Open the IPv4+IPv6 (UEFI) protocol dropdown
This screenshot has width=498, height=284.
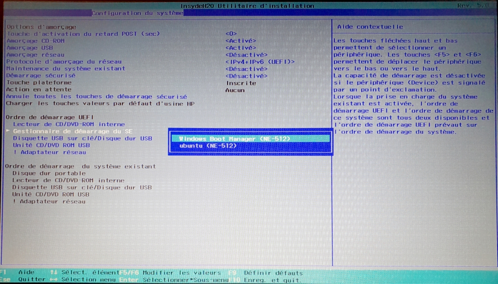coord(260,62)
